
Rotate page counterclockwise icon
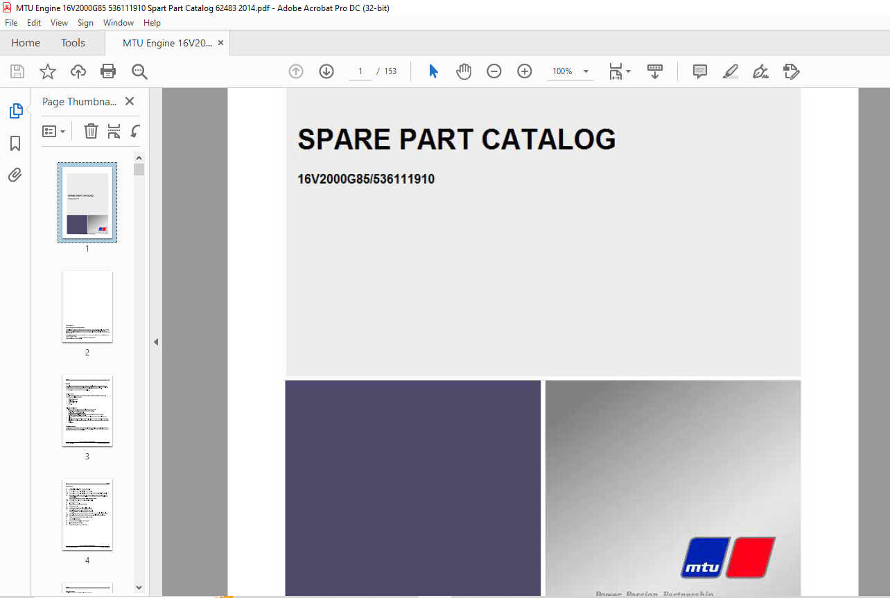coord(136,131)
